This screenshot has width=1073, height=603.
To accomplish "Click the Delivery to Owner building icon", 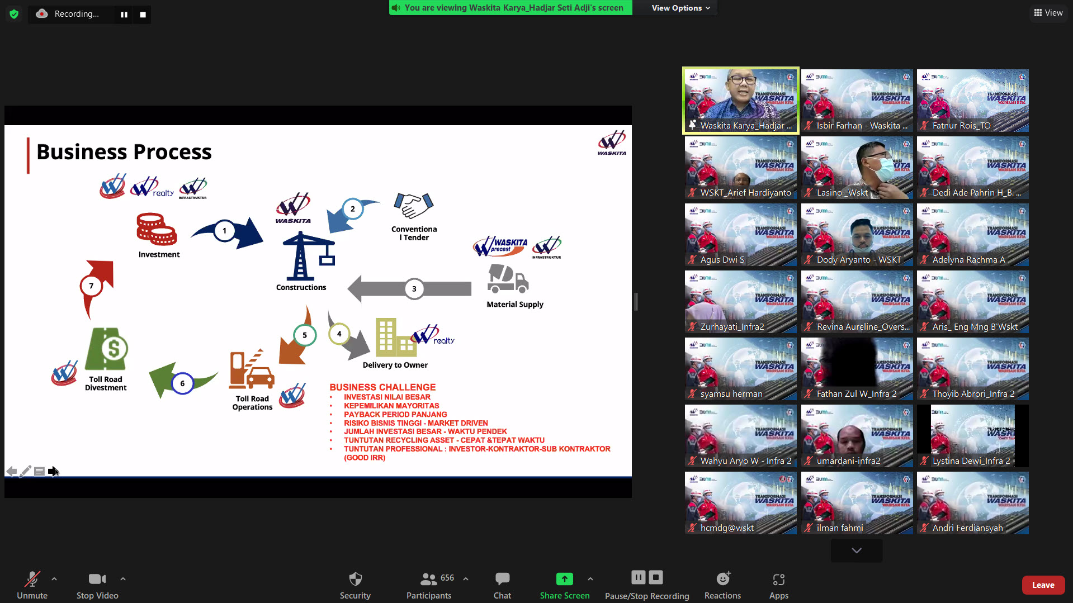I will [x=395, y=338].
